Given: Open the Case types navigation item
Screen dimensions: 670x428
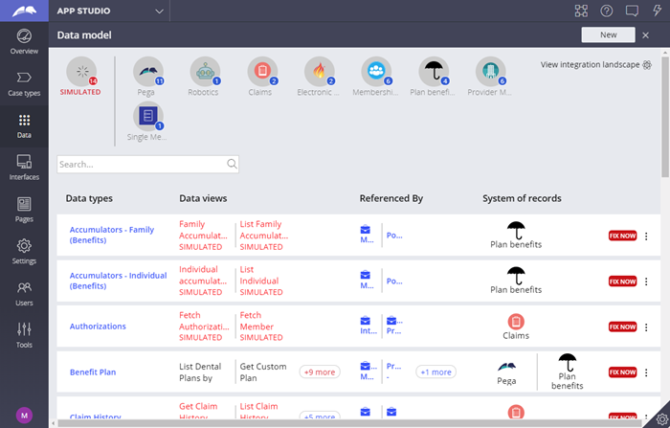Looking at the screenshot, I should (24, 84).
